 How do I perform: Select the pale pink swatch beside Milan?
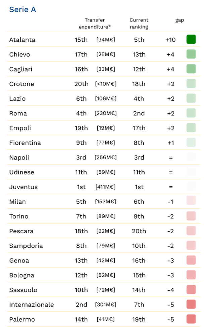tap(191, 201)
